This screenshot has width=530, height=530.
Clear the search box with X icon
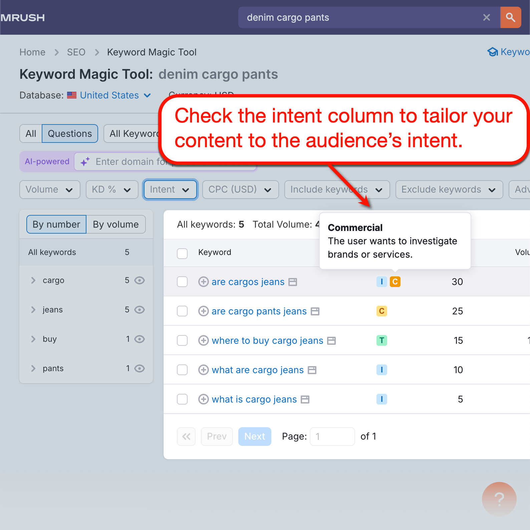[487, 17]
